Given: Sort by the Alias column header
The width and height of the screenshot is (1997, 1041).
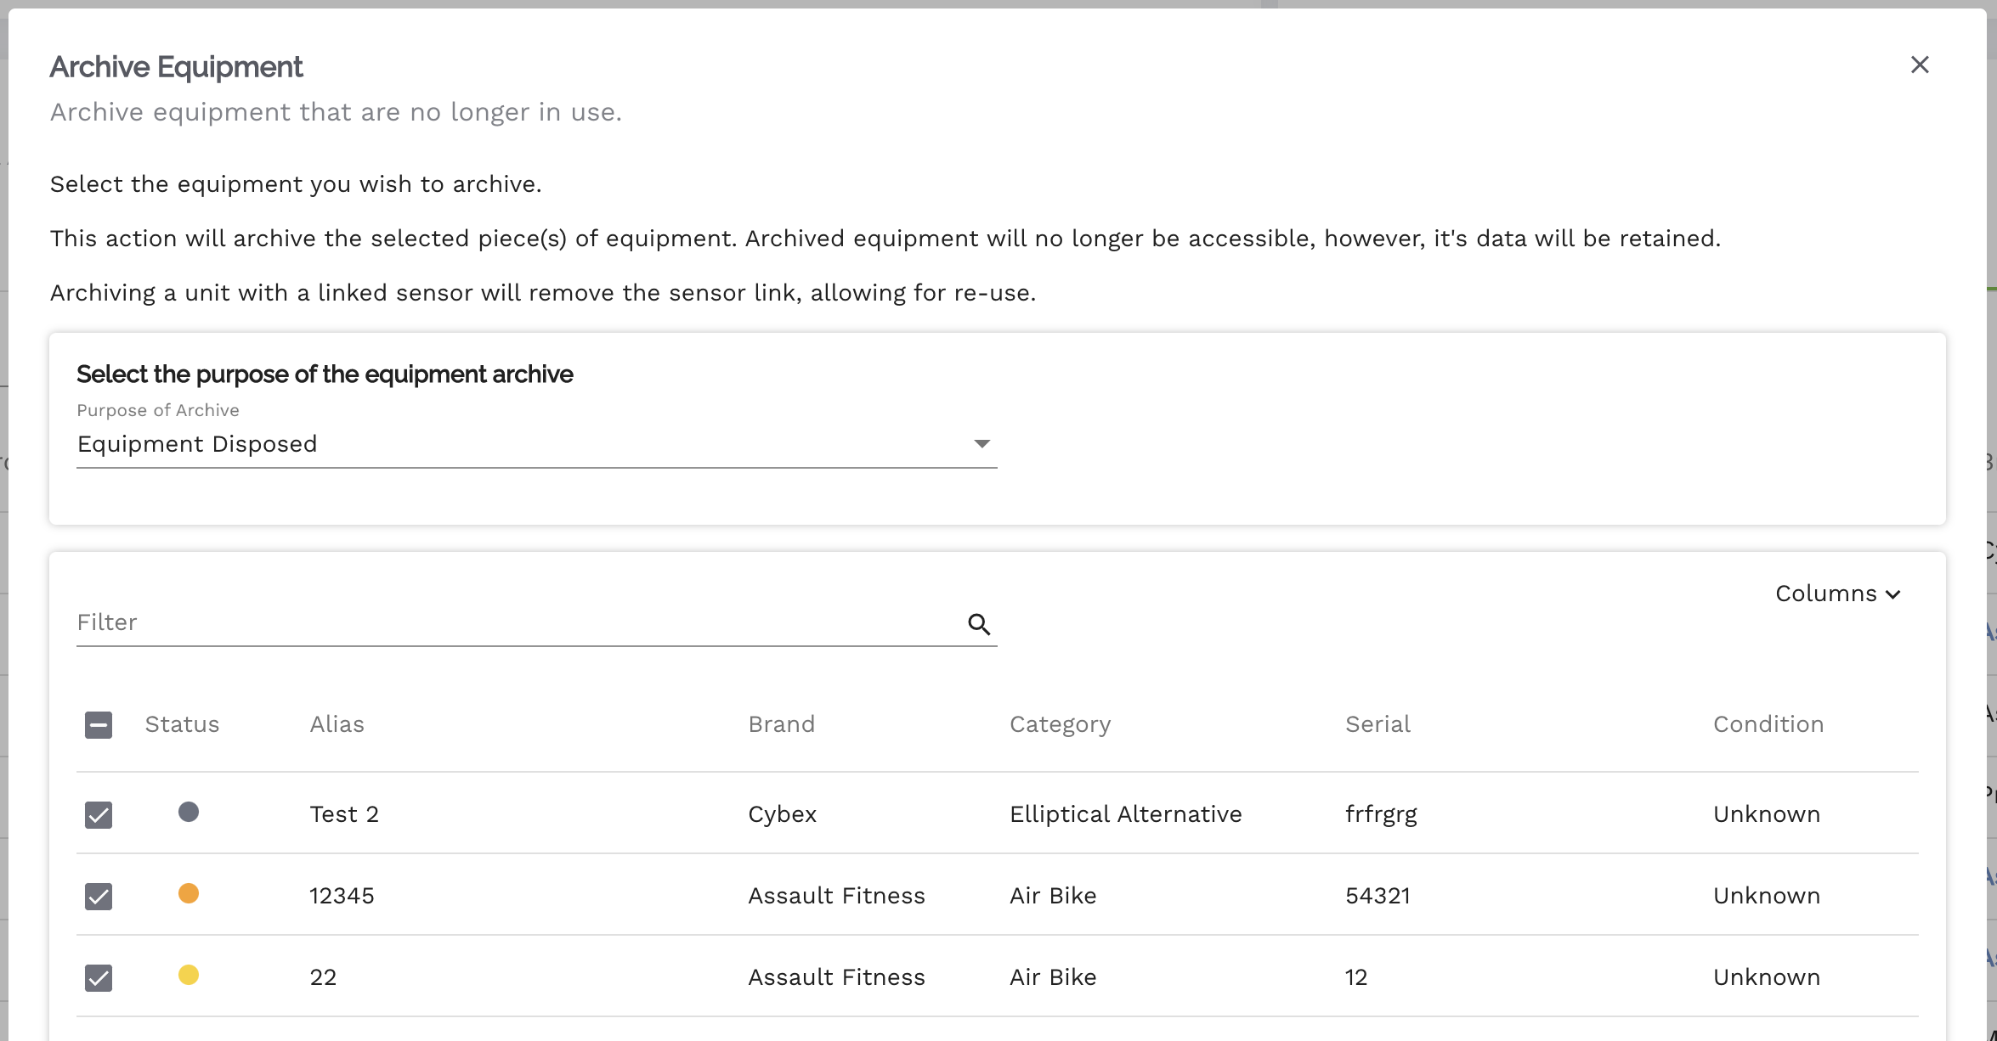Looking at the screenshot, I should (337, 724).
